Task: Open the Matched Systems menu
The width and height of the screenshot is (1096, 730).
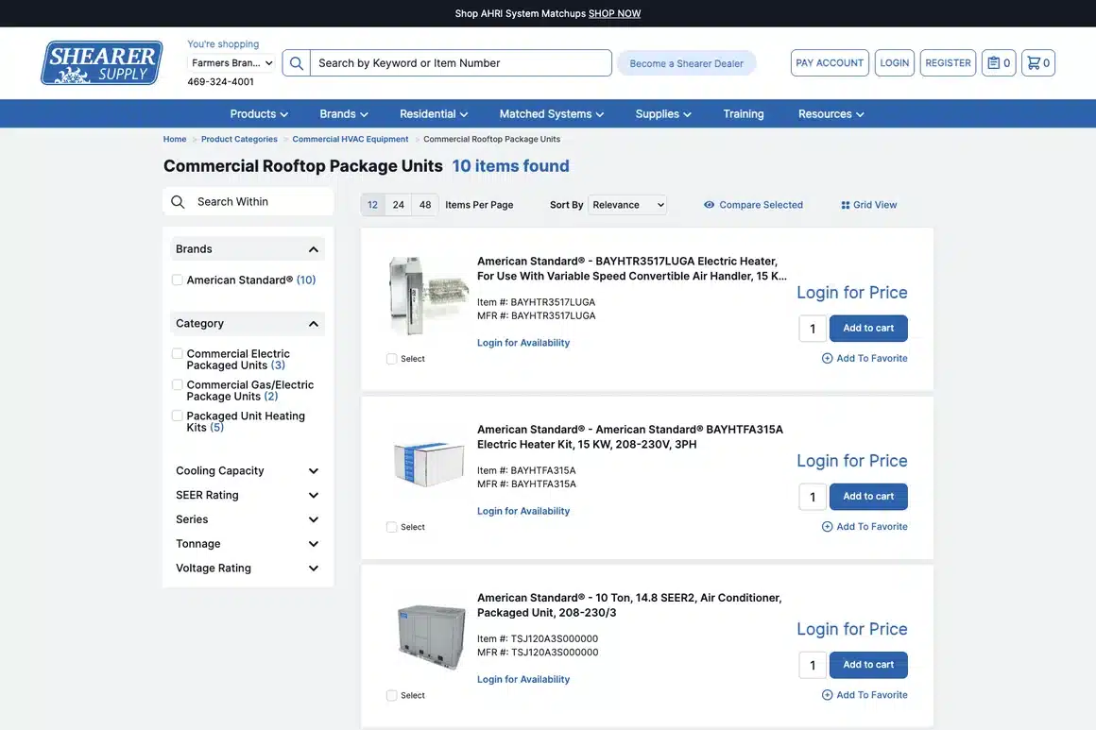Action: coord(552,114)
